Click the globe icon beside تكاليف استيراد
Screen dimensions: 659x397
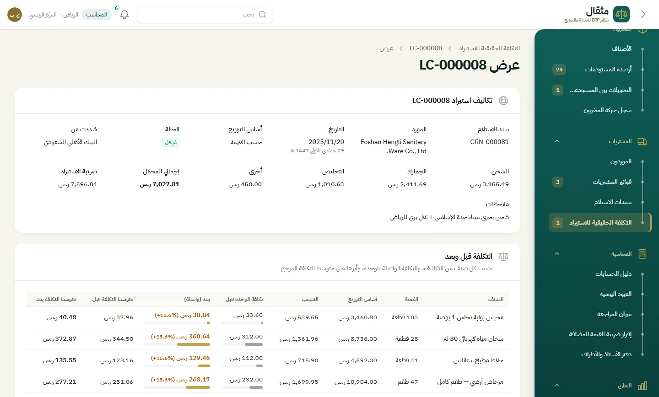point(503,101)
